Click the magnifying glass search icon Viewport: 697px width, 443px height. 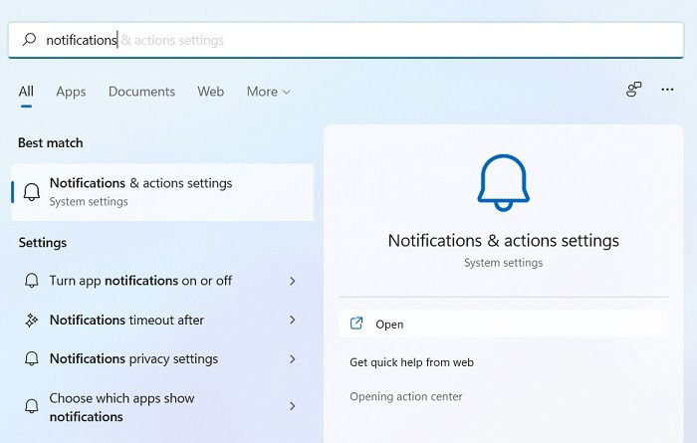tap(29, 40)
